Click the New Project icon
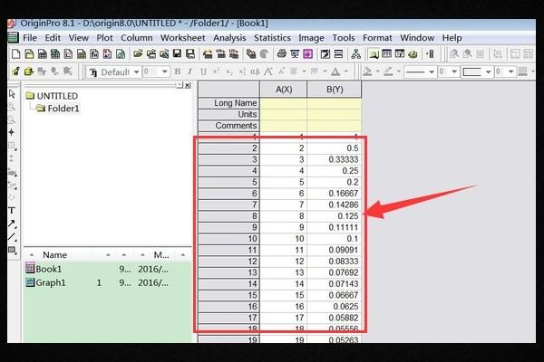544x362 pixels. pos(16,54)
